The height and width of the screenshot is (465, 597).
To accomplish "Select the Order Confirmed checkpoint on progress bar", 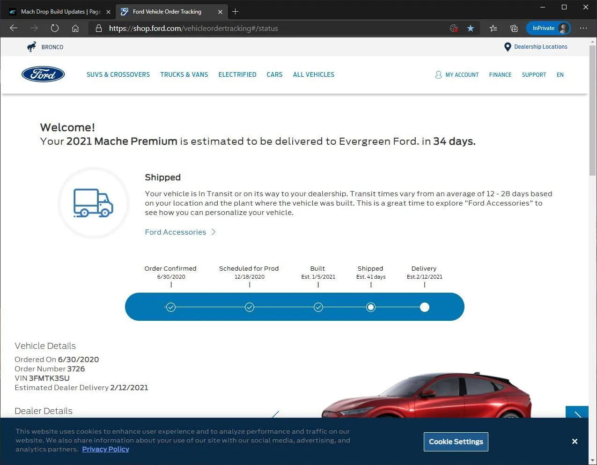I will click(x=171, y=307).
